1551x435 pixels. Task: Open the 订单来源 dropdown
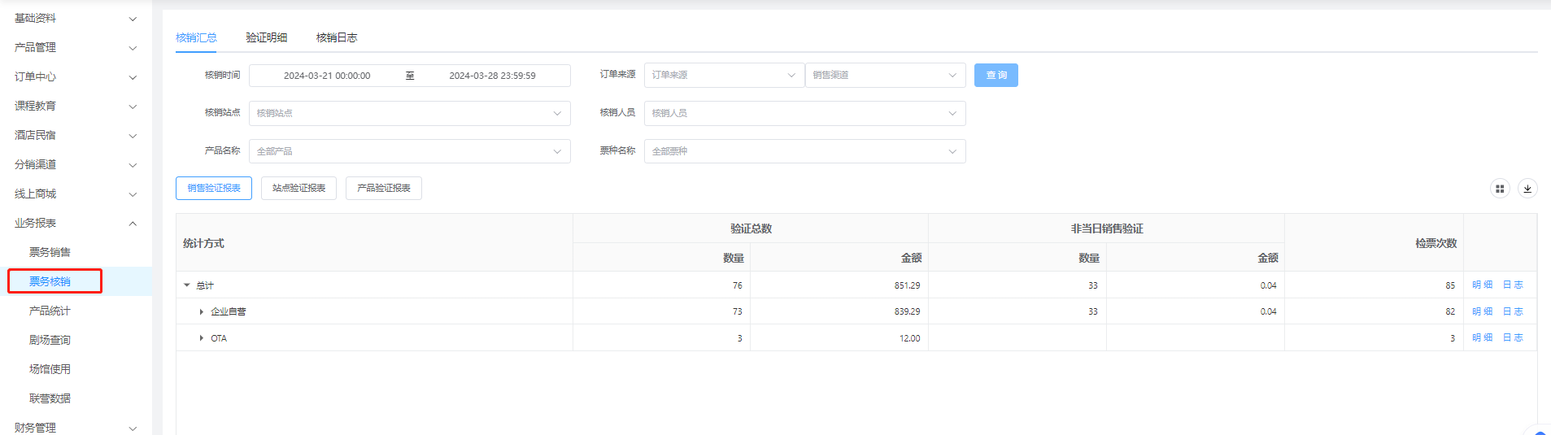pyautogui.click(x=723, y=76)
